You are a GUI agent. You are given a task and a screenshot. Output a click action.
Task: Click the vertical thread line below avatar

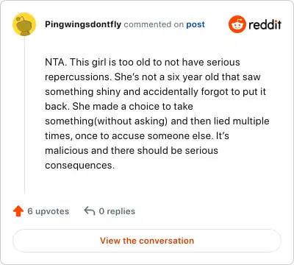pos(24,115)
